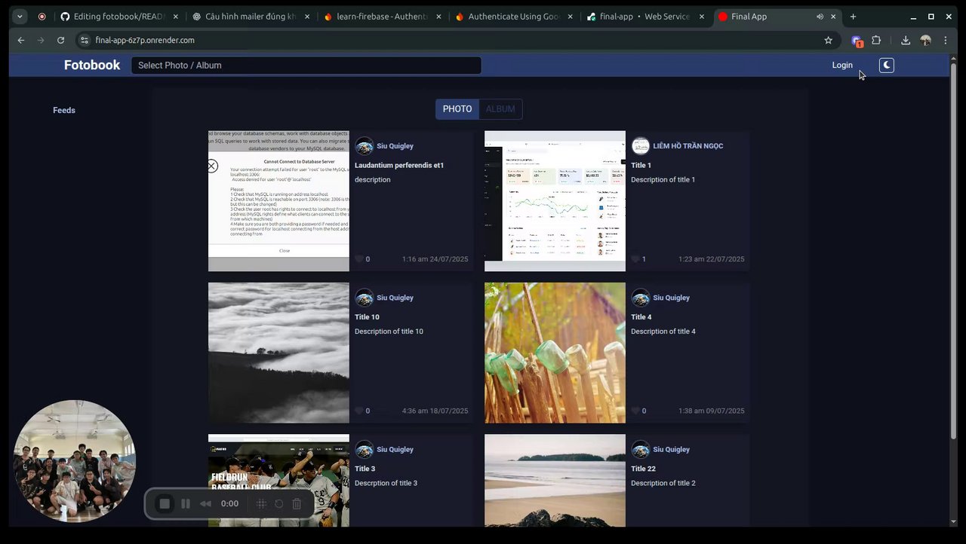Close the Final App tab
The width and height of the screenshot is (966, 544).
pos(835,17)
